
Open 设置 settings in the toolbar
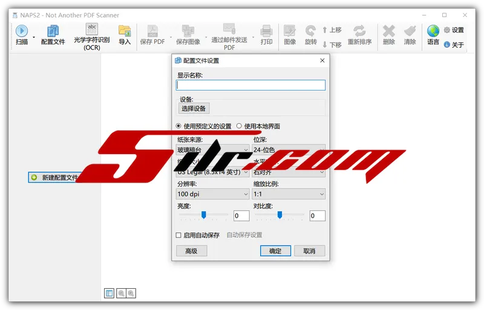click(x=454, y=30)
